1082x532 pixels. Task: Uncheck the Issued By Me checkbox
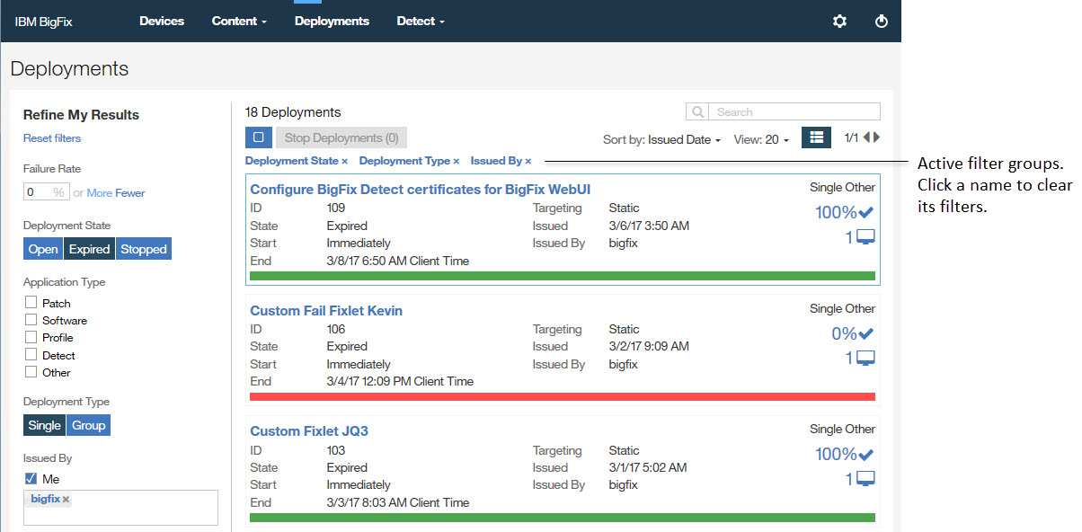31,479
